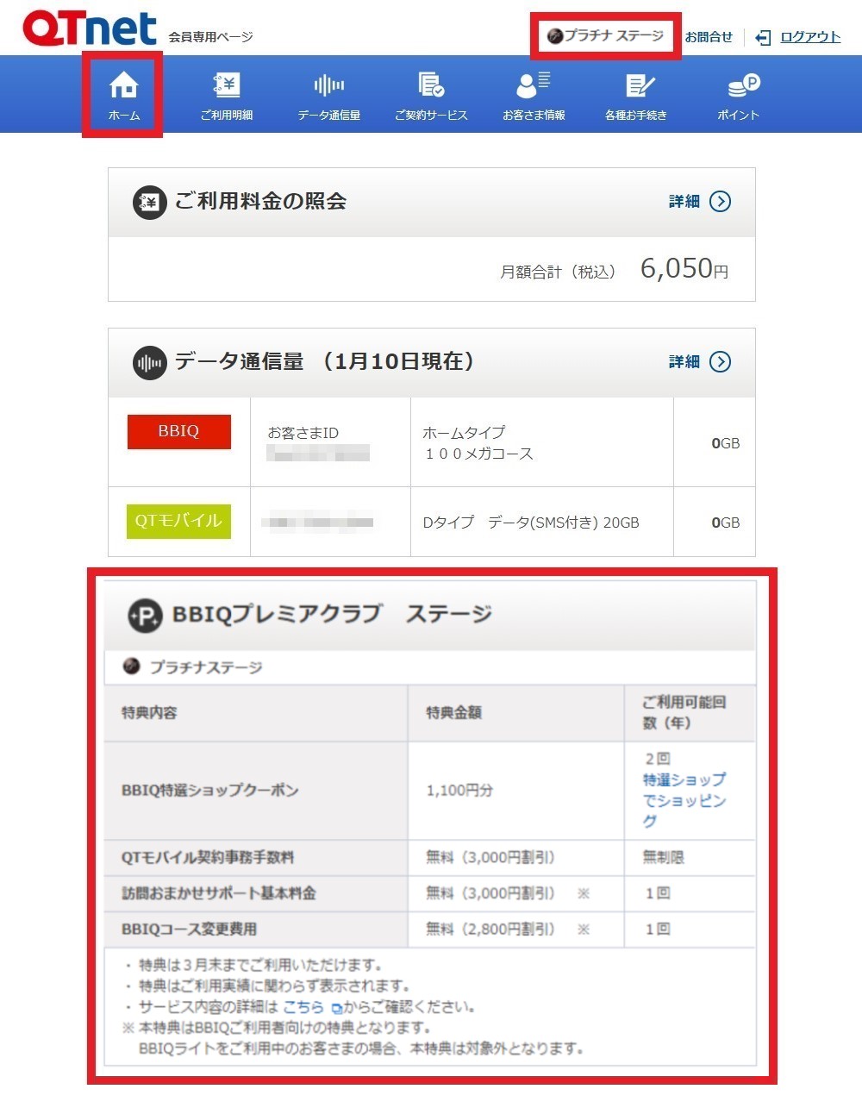Click the 特典内容 column header
The height and width of the screenshot is (1108, 862).
149,713
